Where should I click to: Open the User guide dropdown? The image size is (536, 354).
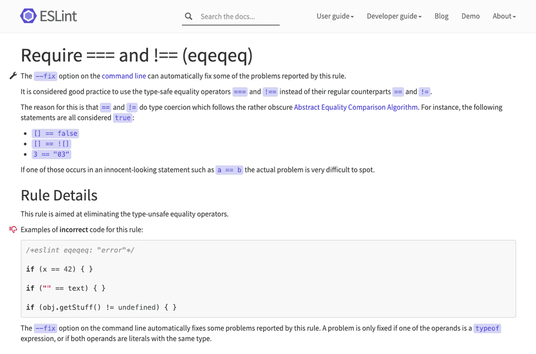[x=335, y=16]
